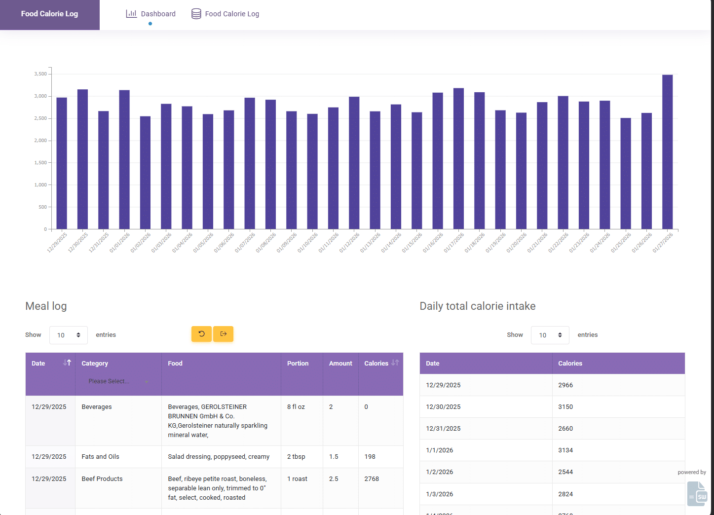Click the 12/29/2025 bar in chart
The image size is (714, 515).
(62, 163)
